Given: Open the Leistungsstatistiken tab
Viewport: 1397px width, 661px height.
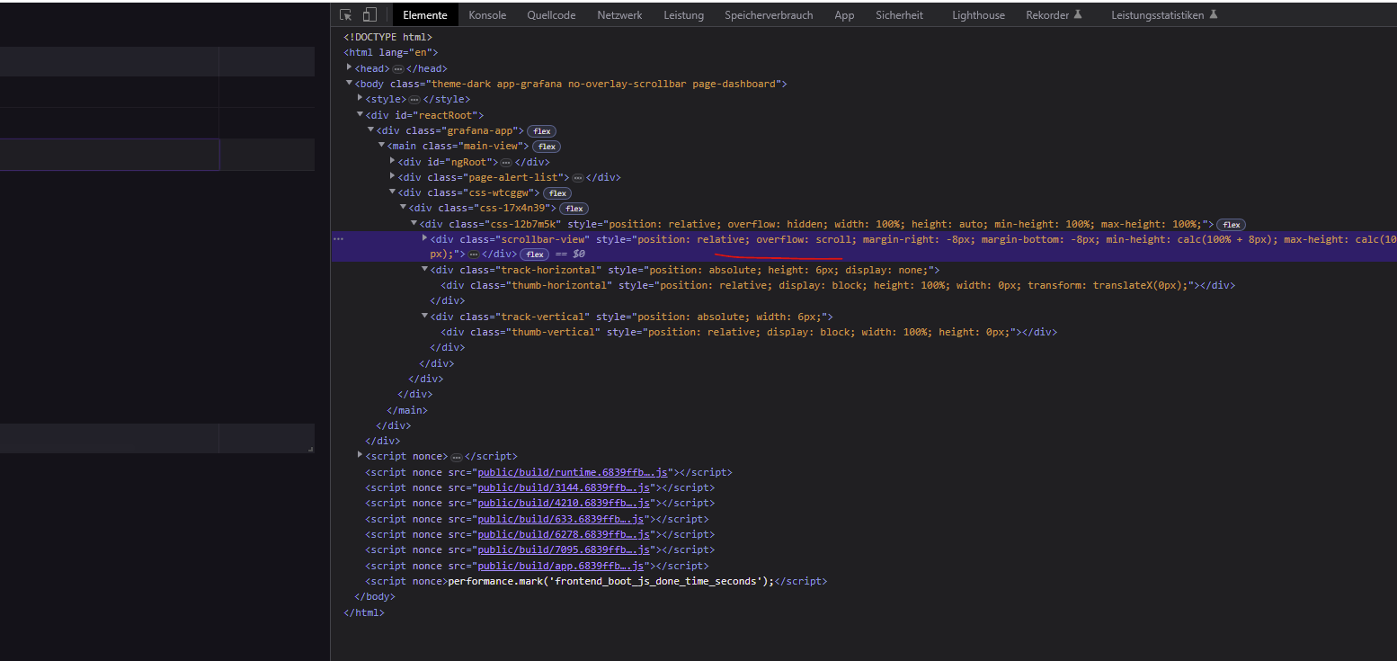Looking at the screenshot, I should pyautogui.click(x=1164, y=15).
